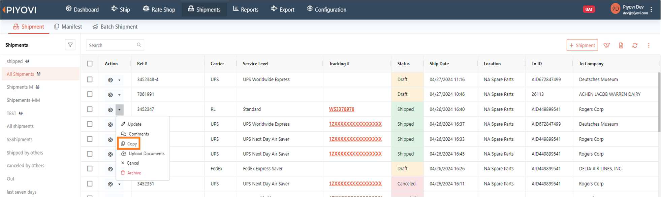661x197 pixels.
Task: Open tracking link WS3378978
Action: click(x=341, y=109)
